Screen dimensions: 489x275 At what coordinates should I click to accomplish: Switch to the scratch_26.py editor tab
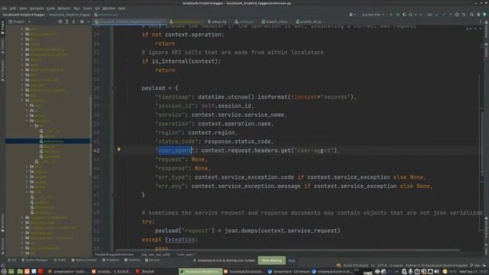pos(309,22)
